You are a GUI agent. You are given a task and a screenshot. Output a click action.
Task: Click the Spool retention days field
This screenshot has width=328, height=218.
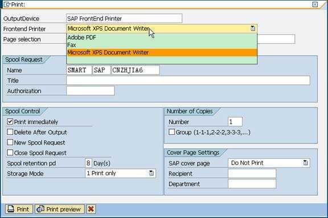pos(88,163)
